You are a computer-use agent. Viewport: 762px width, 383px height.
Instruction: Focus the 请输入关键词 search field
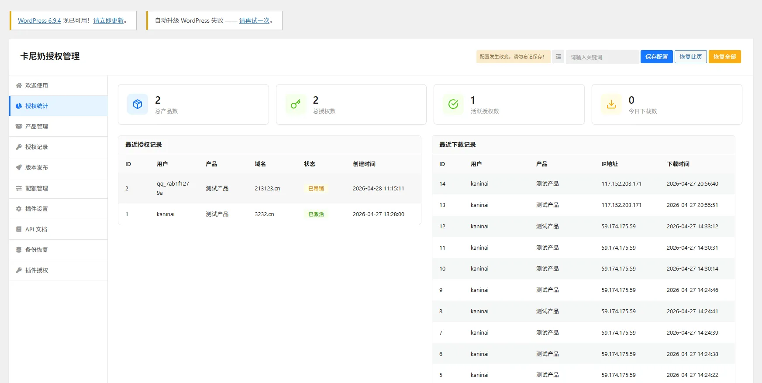click(x=602, y=57)
